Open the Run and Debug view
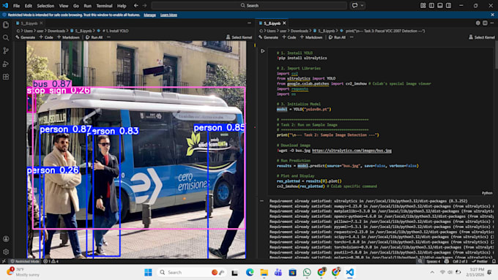 tap(6, 64)
